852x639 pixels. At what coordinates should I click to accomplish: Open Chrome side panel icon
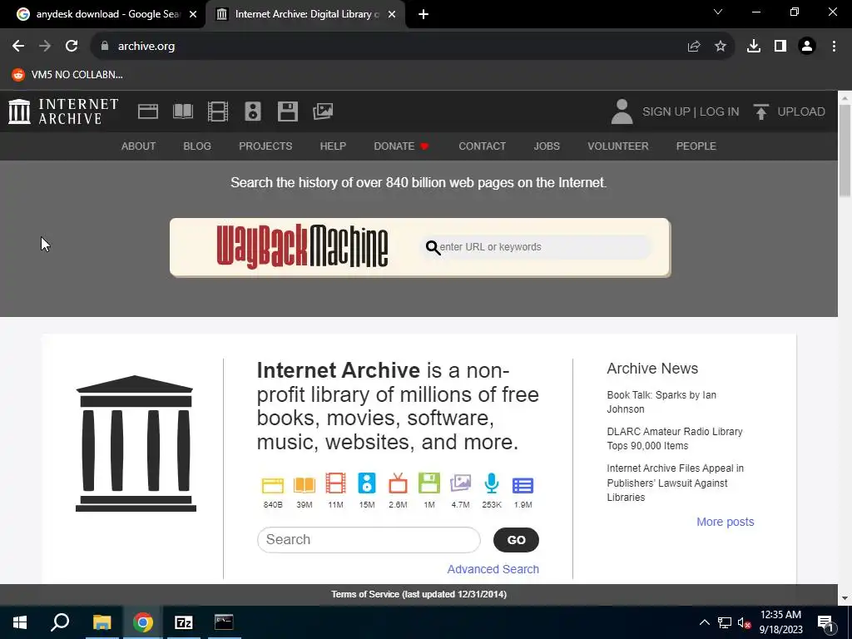coord(780,47)
